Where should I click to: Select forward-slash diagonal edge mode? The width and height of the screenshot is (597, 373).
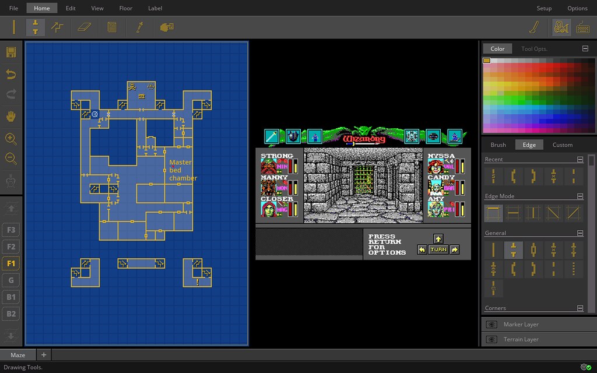574,213
